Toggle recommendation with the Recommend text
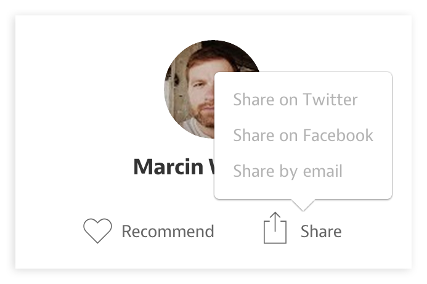Viewport: 427px width, 284px height. [168, 232]
